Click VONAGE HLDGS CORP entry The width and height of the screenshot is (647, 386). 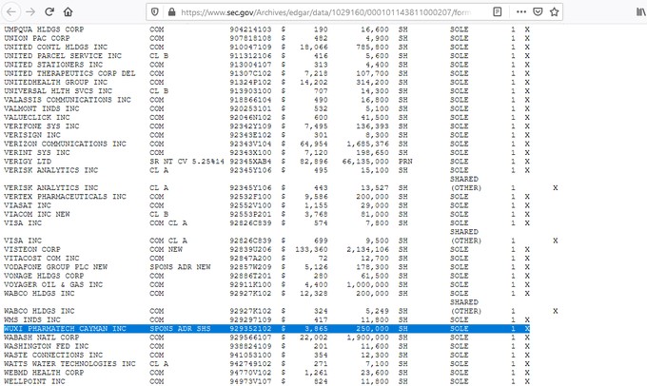pos(44,276)
